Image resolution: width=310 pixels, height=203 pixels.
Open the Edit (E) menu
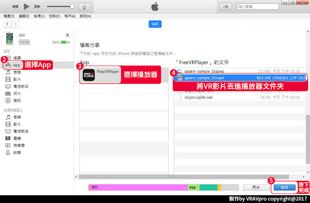[24, 16]
